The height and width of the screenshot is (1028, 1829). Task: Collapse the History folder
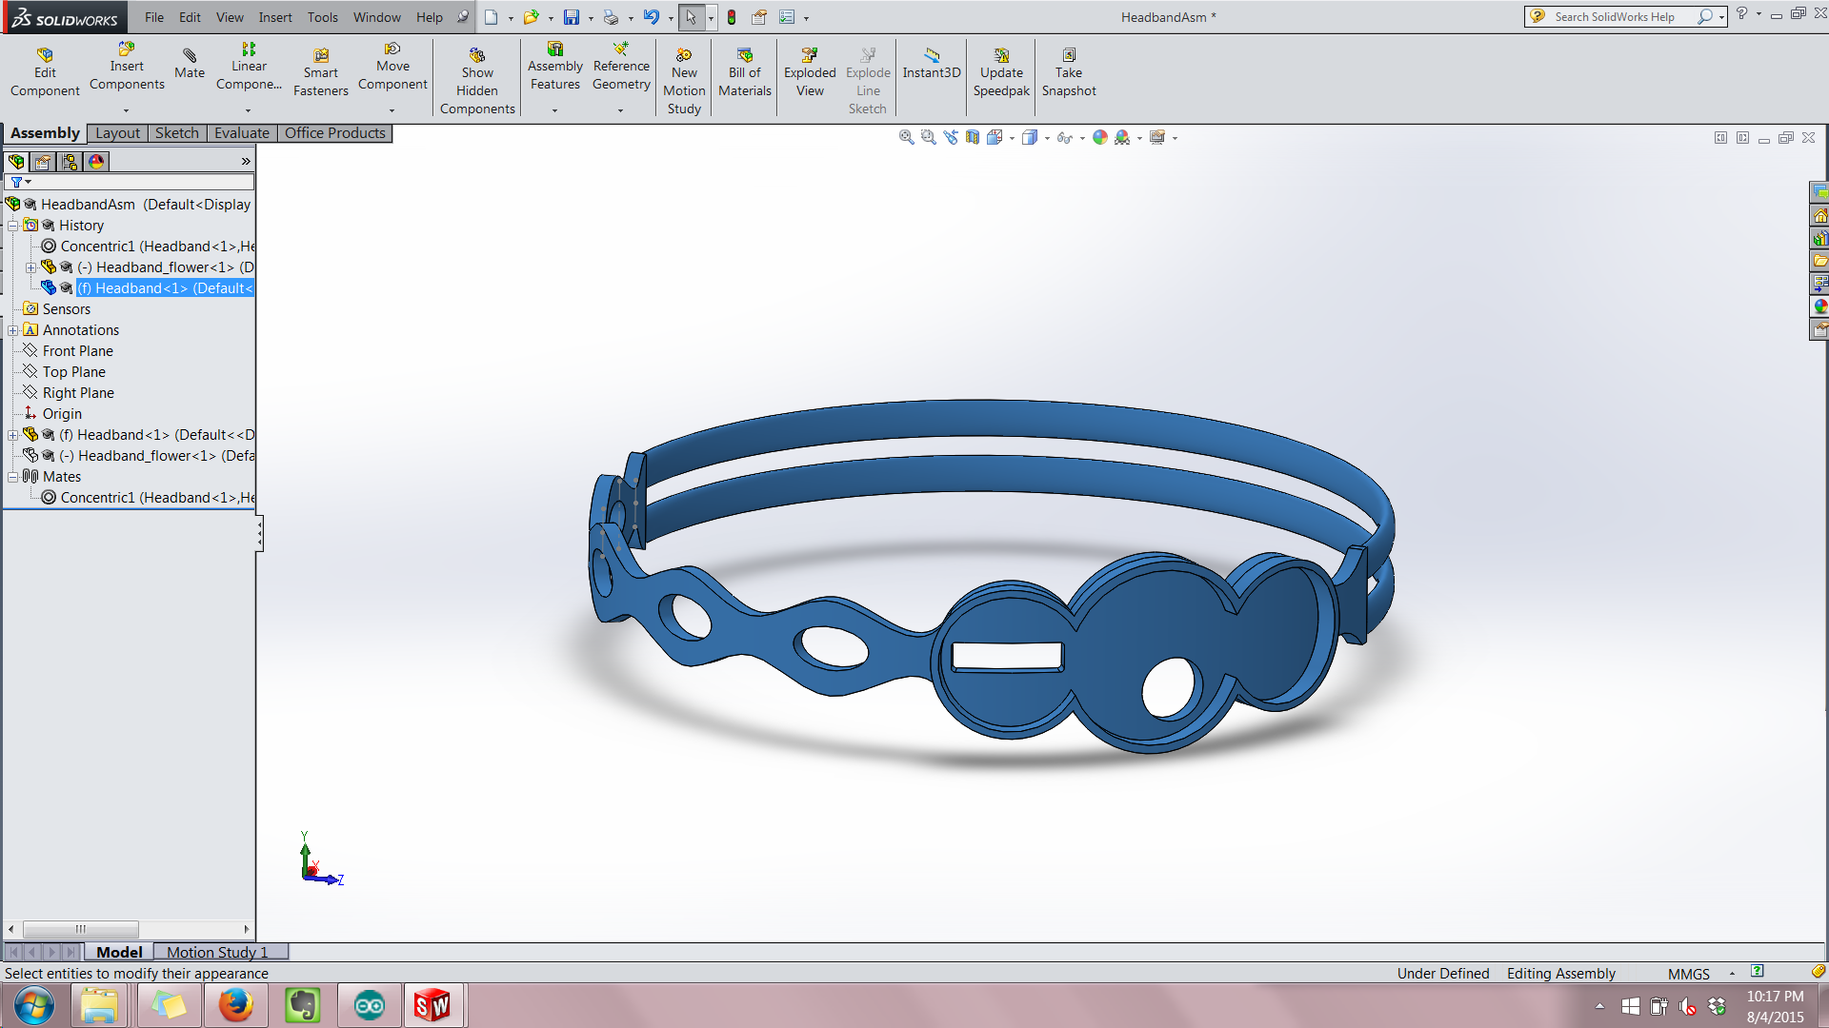click(x=13, y=226)
